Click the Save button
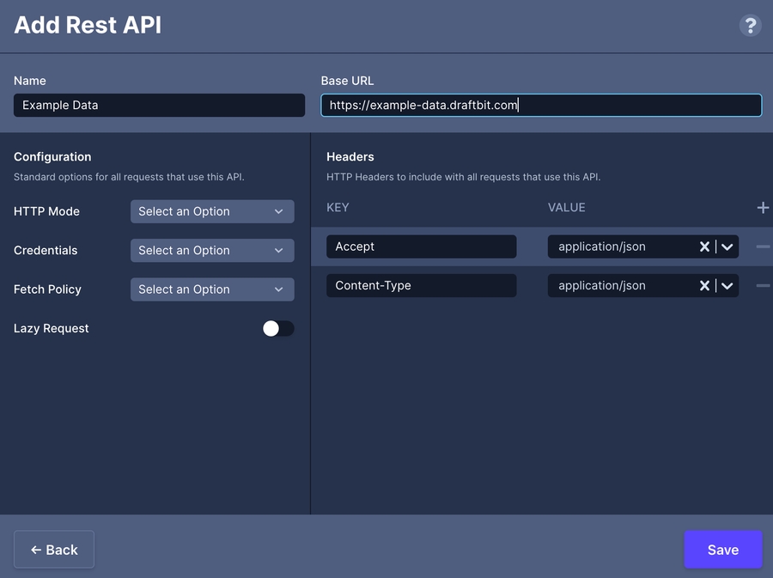The width and height of the screenshot is (773, 578). click(x=722, y=550)
